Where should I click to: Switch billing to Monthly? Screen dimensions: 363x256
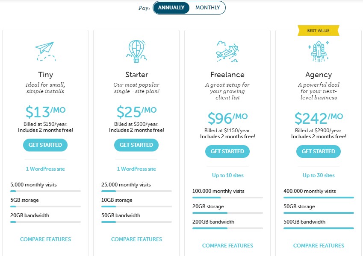coord(207,8)
